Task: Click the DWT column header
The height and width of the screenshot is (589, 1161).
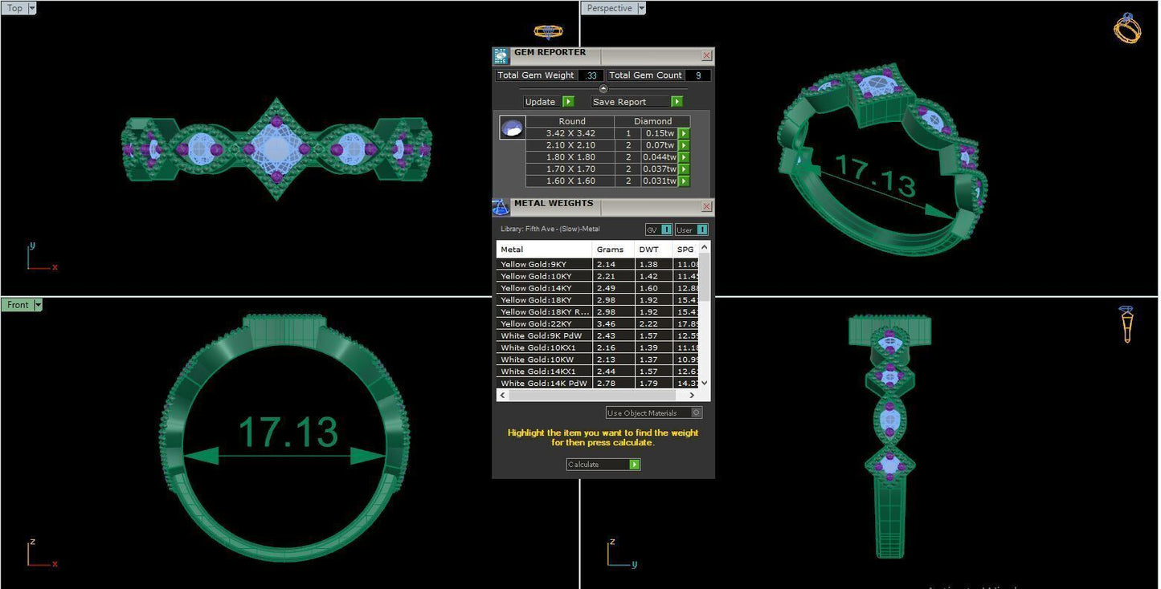Action: coord(655,250)
